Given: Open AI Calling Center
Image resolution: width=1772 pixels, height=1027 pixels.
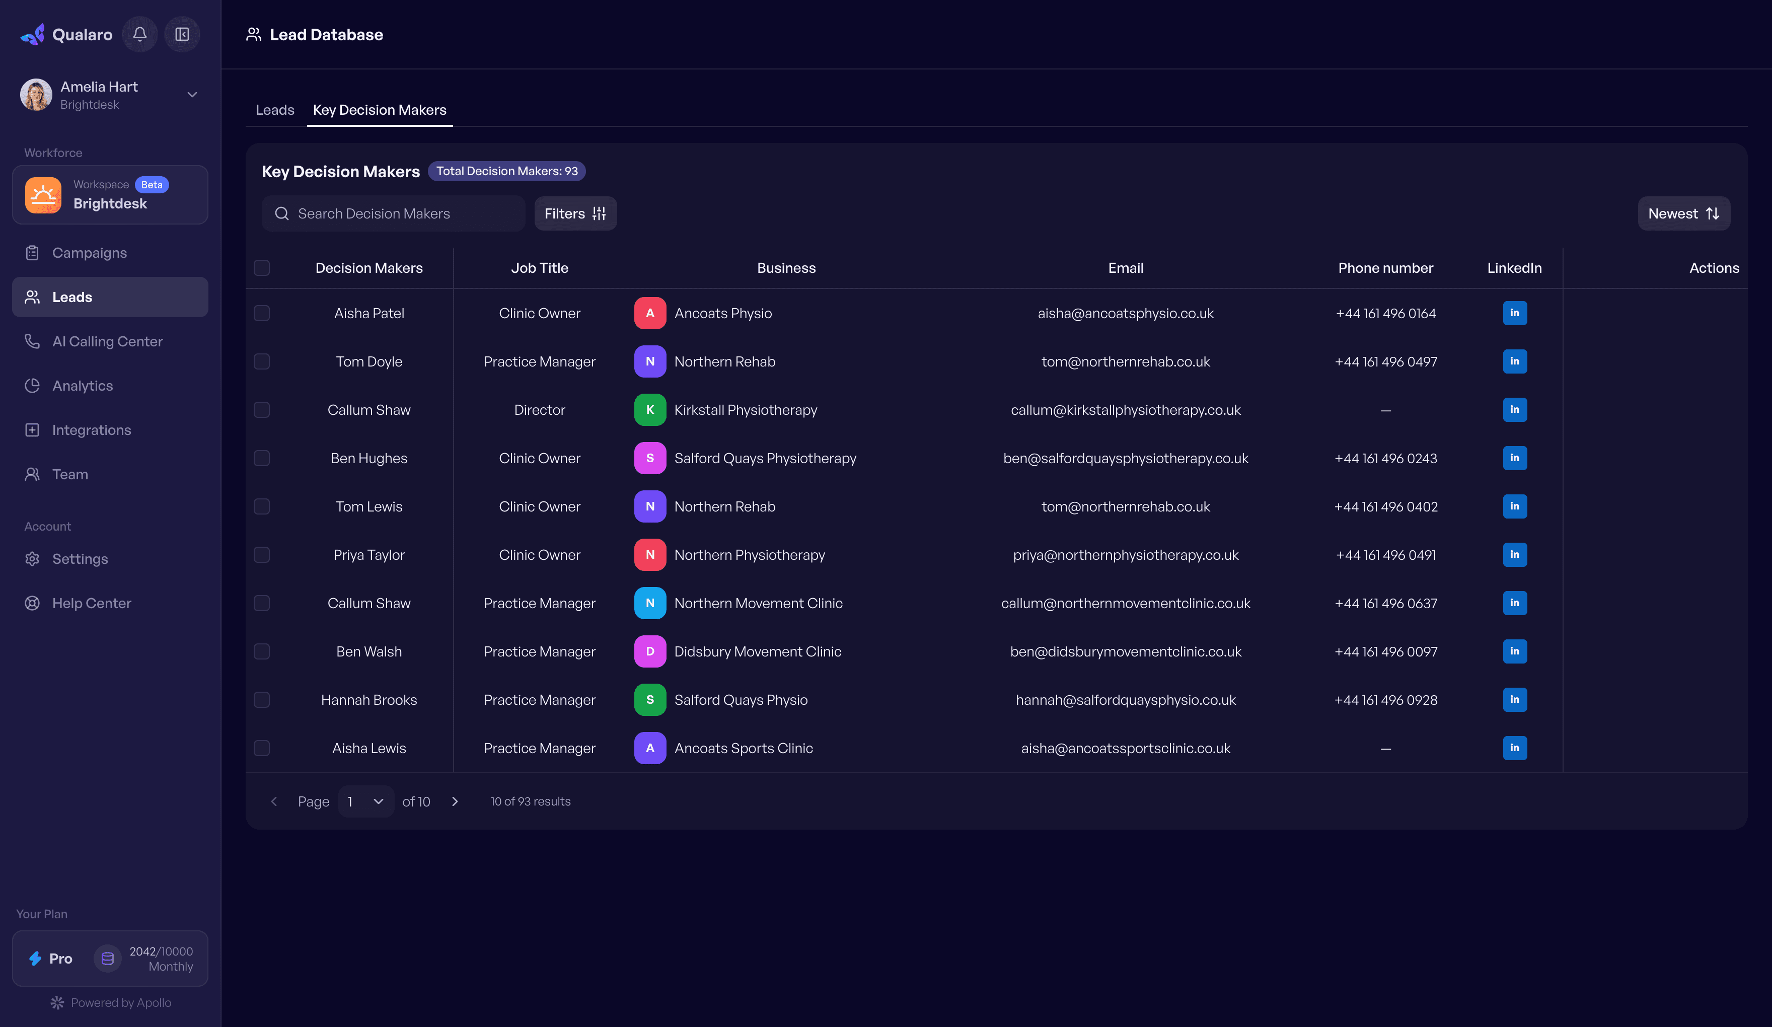Looking at the screenshot, I should click(110, 342).
